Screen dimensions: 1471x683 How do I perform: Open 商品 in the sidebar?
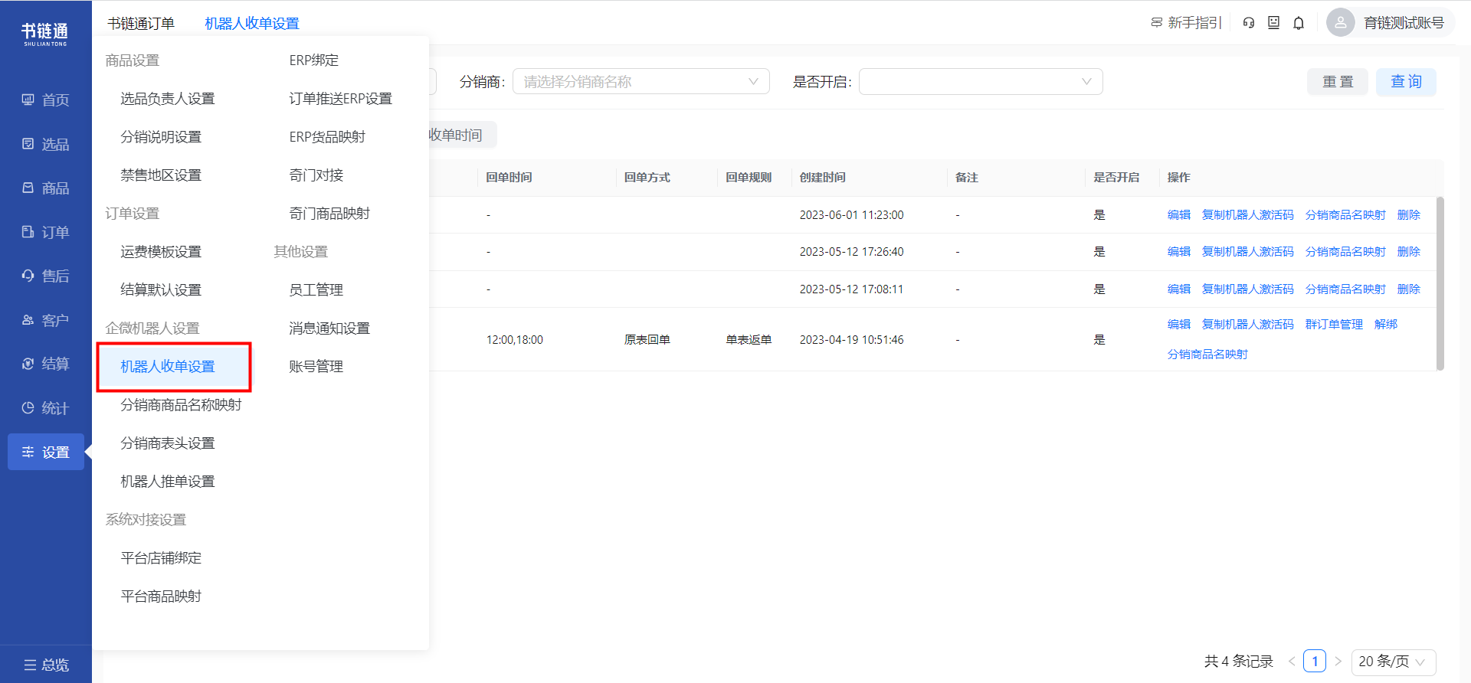click(46, 188)
